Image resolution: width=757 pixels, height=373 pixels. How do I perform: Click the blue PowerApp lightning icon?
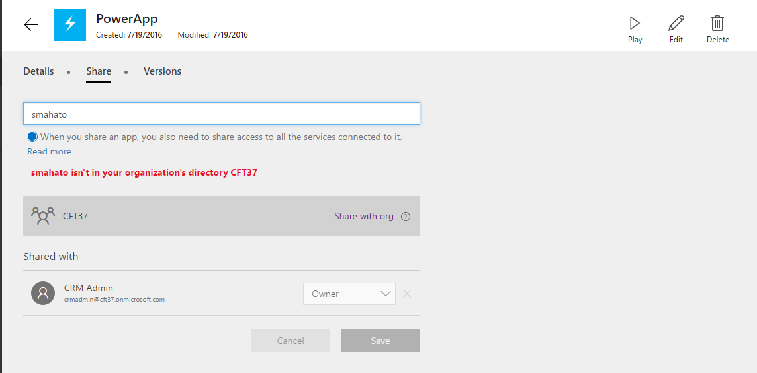click(70, 24)
